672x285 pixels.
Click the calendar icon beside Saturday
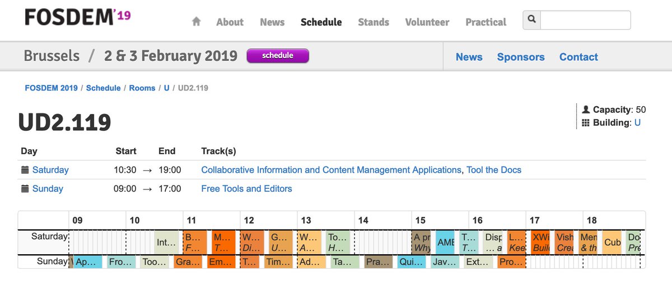point(25,170)
